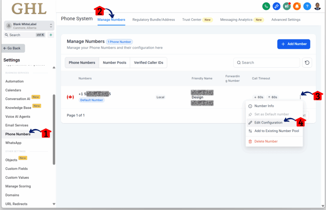Open the orange notification bell

coord(297,6)
